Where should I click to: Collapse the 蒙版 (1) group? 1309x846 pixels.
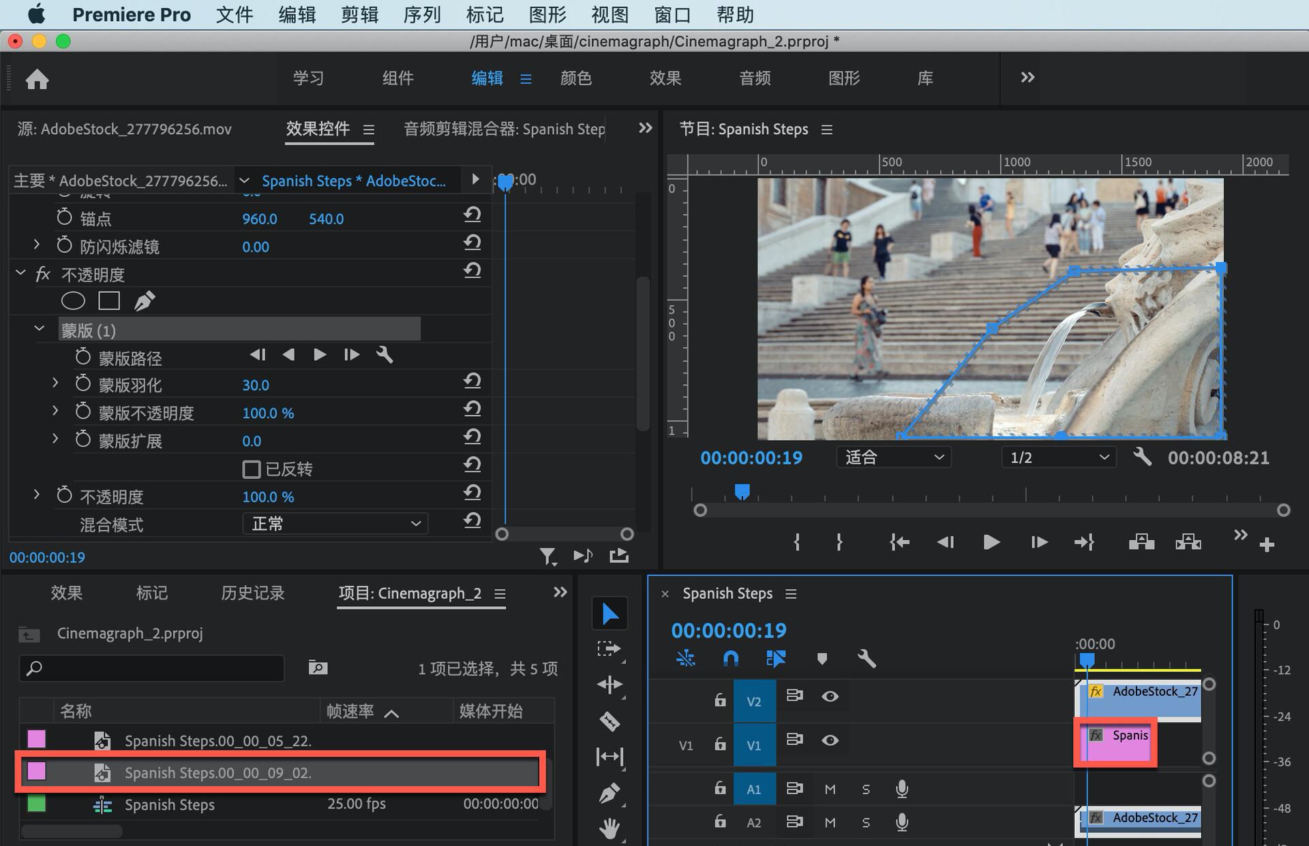[40, 329]
